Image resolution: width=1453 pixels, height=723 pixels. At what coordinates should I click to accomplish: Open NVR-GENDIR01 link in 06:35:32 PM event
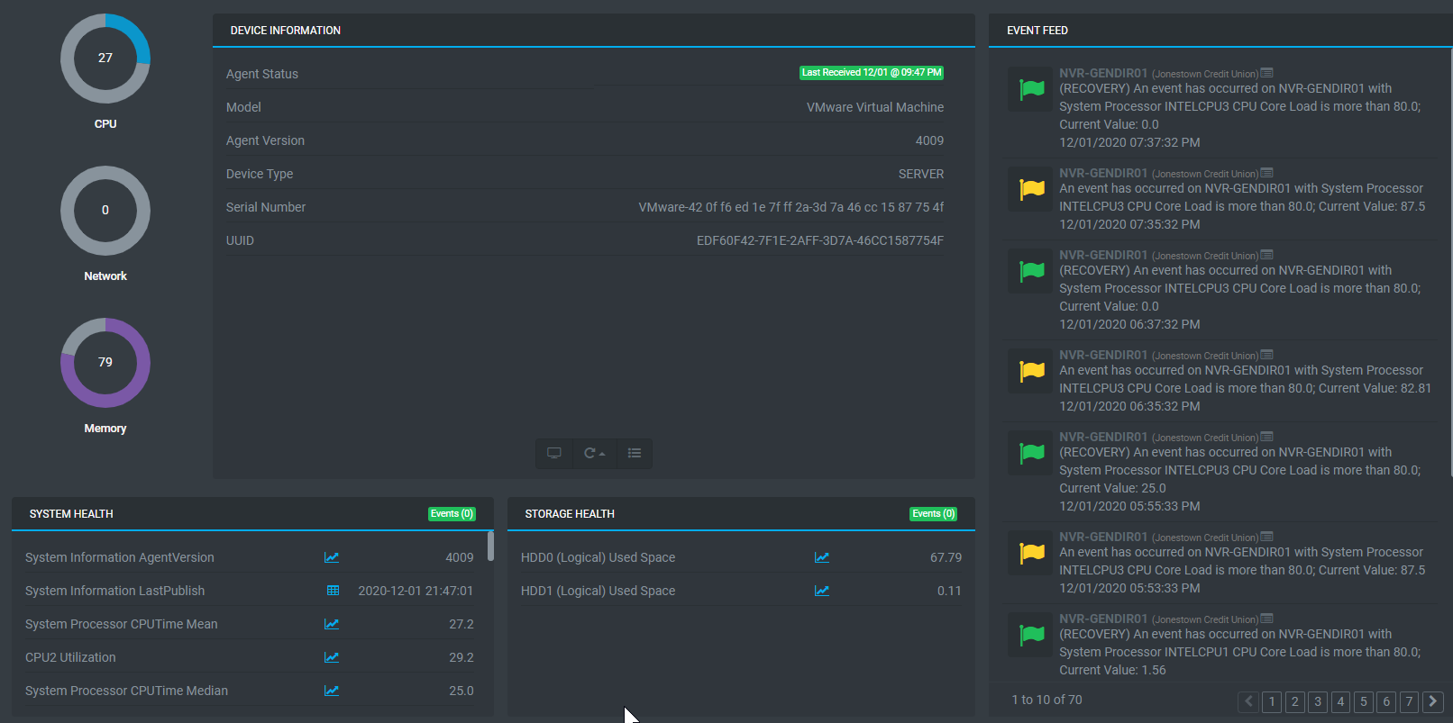pos(1103,355)
